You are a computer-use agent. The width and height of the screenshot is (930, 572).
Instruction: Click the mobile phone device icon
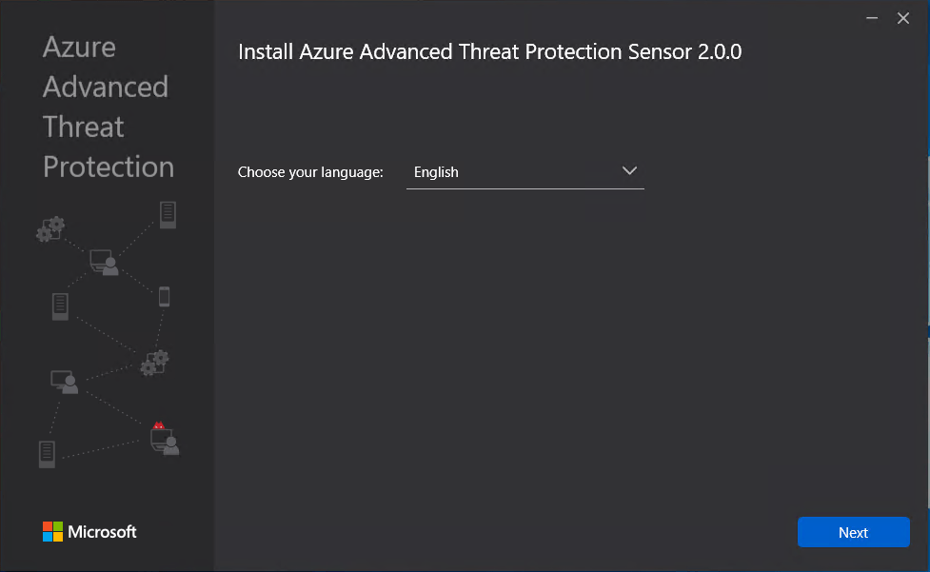[x=164, y=296]
